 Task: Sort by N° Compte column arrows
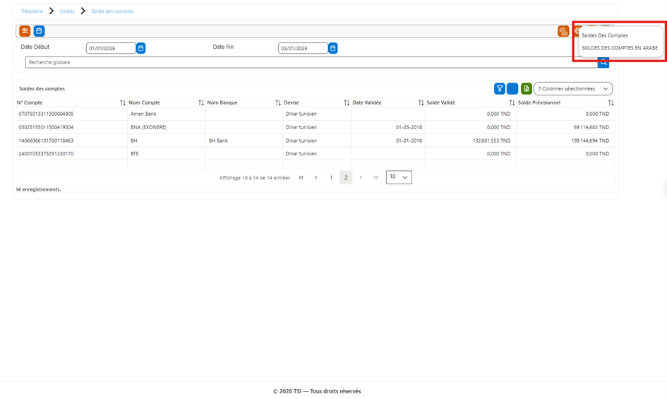click(123, 102)
